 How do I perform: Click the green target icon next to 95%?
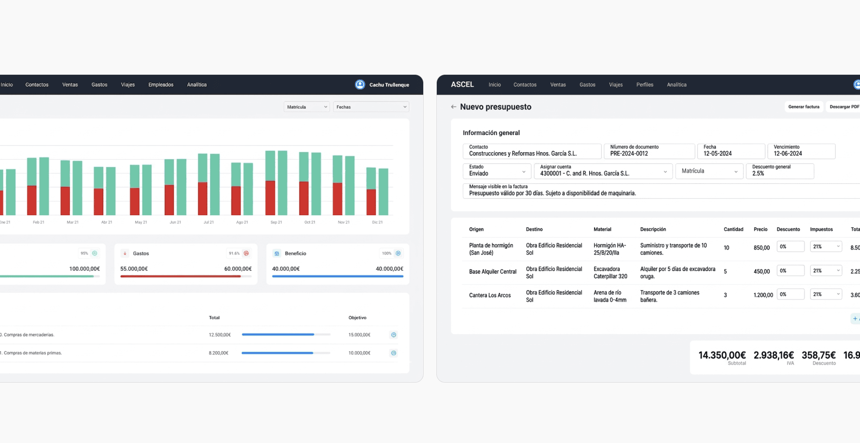[x=95, y=253]
